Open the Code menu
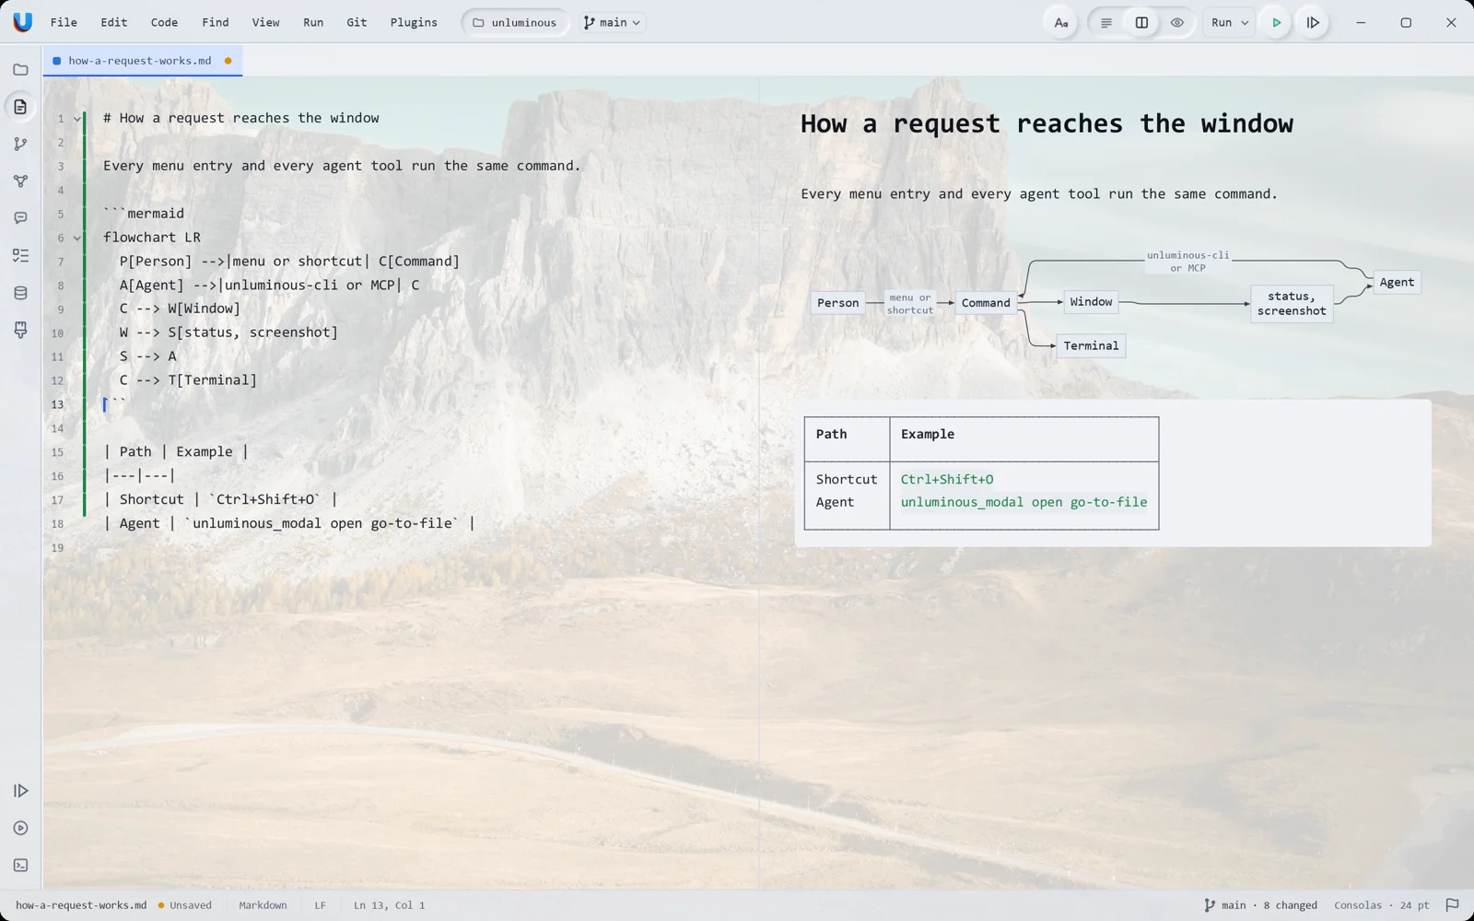 164,23
